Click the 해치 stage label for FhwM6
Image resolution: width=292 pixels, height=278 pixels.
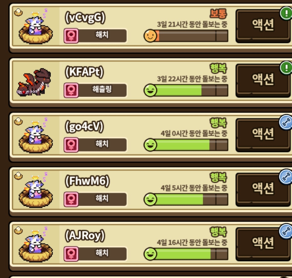[102, 198]
